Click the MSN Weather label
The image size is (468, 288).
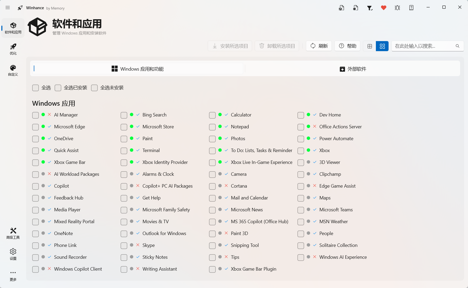tap(334, 222)
